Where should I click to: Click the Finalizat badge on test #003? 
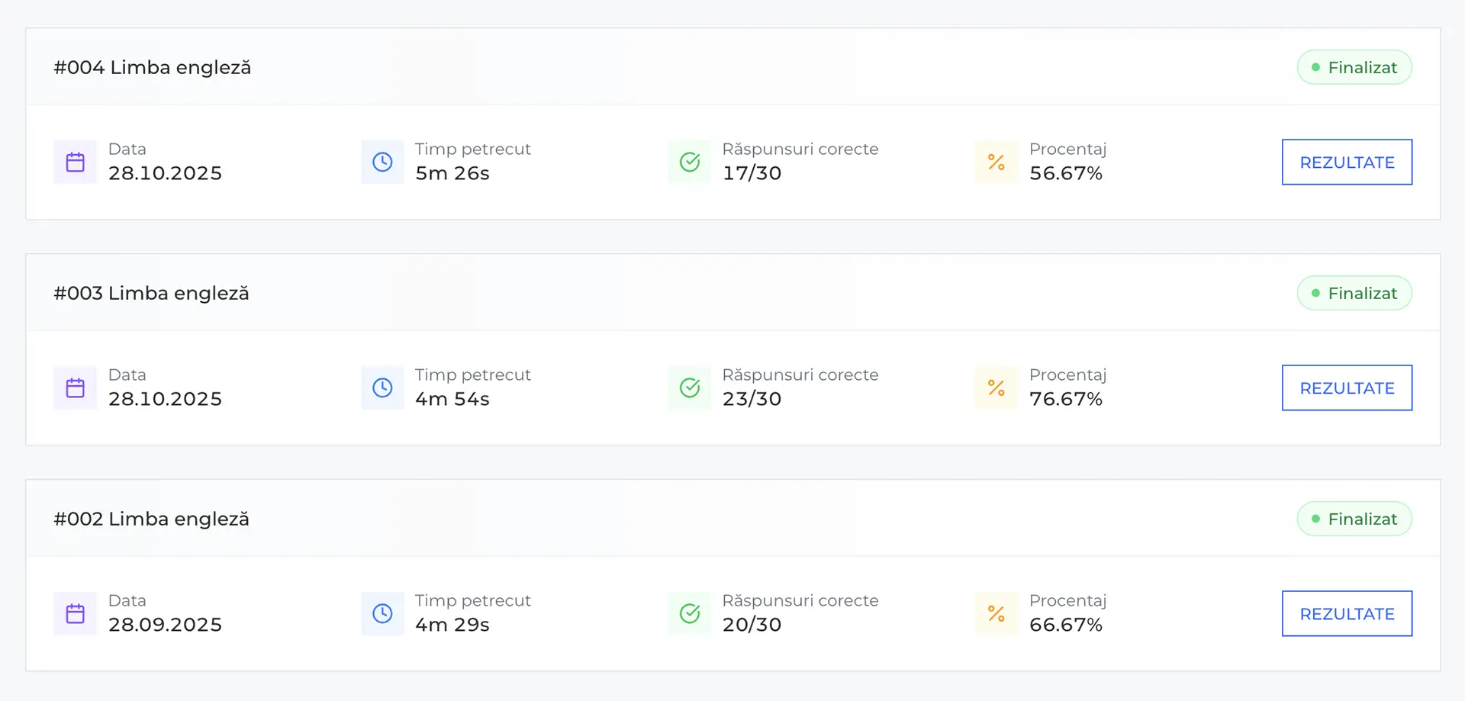point(1354,293)
